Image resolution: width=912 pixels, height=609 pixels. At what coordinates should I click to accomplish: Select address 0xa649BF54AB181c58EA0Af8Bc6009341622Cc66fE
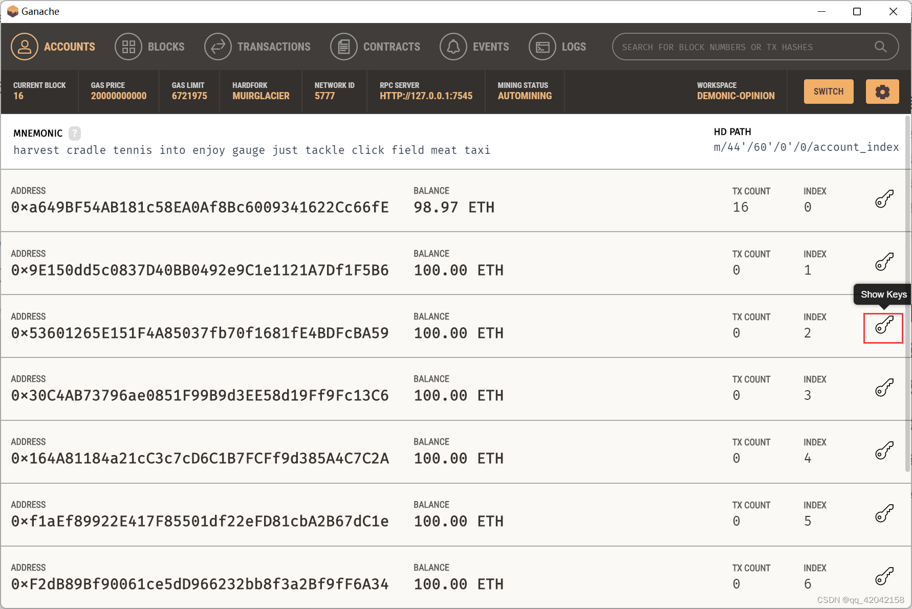[x=200, y=207]
